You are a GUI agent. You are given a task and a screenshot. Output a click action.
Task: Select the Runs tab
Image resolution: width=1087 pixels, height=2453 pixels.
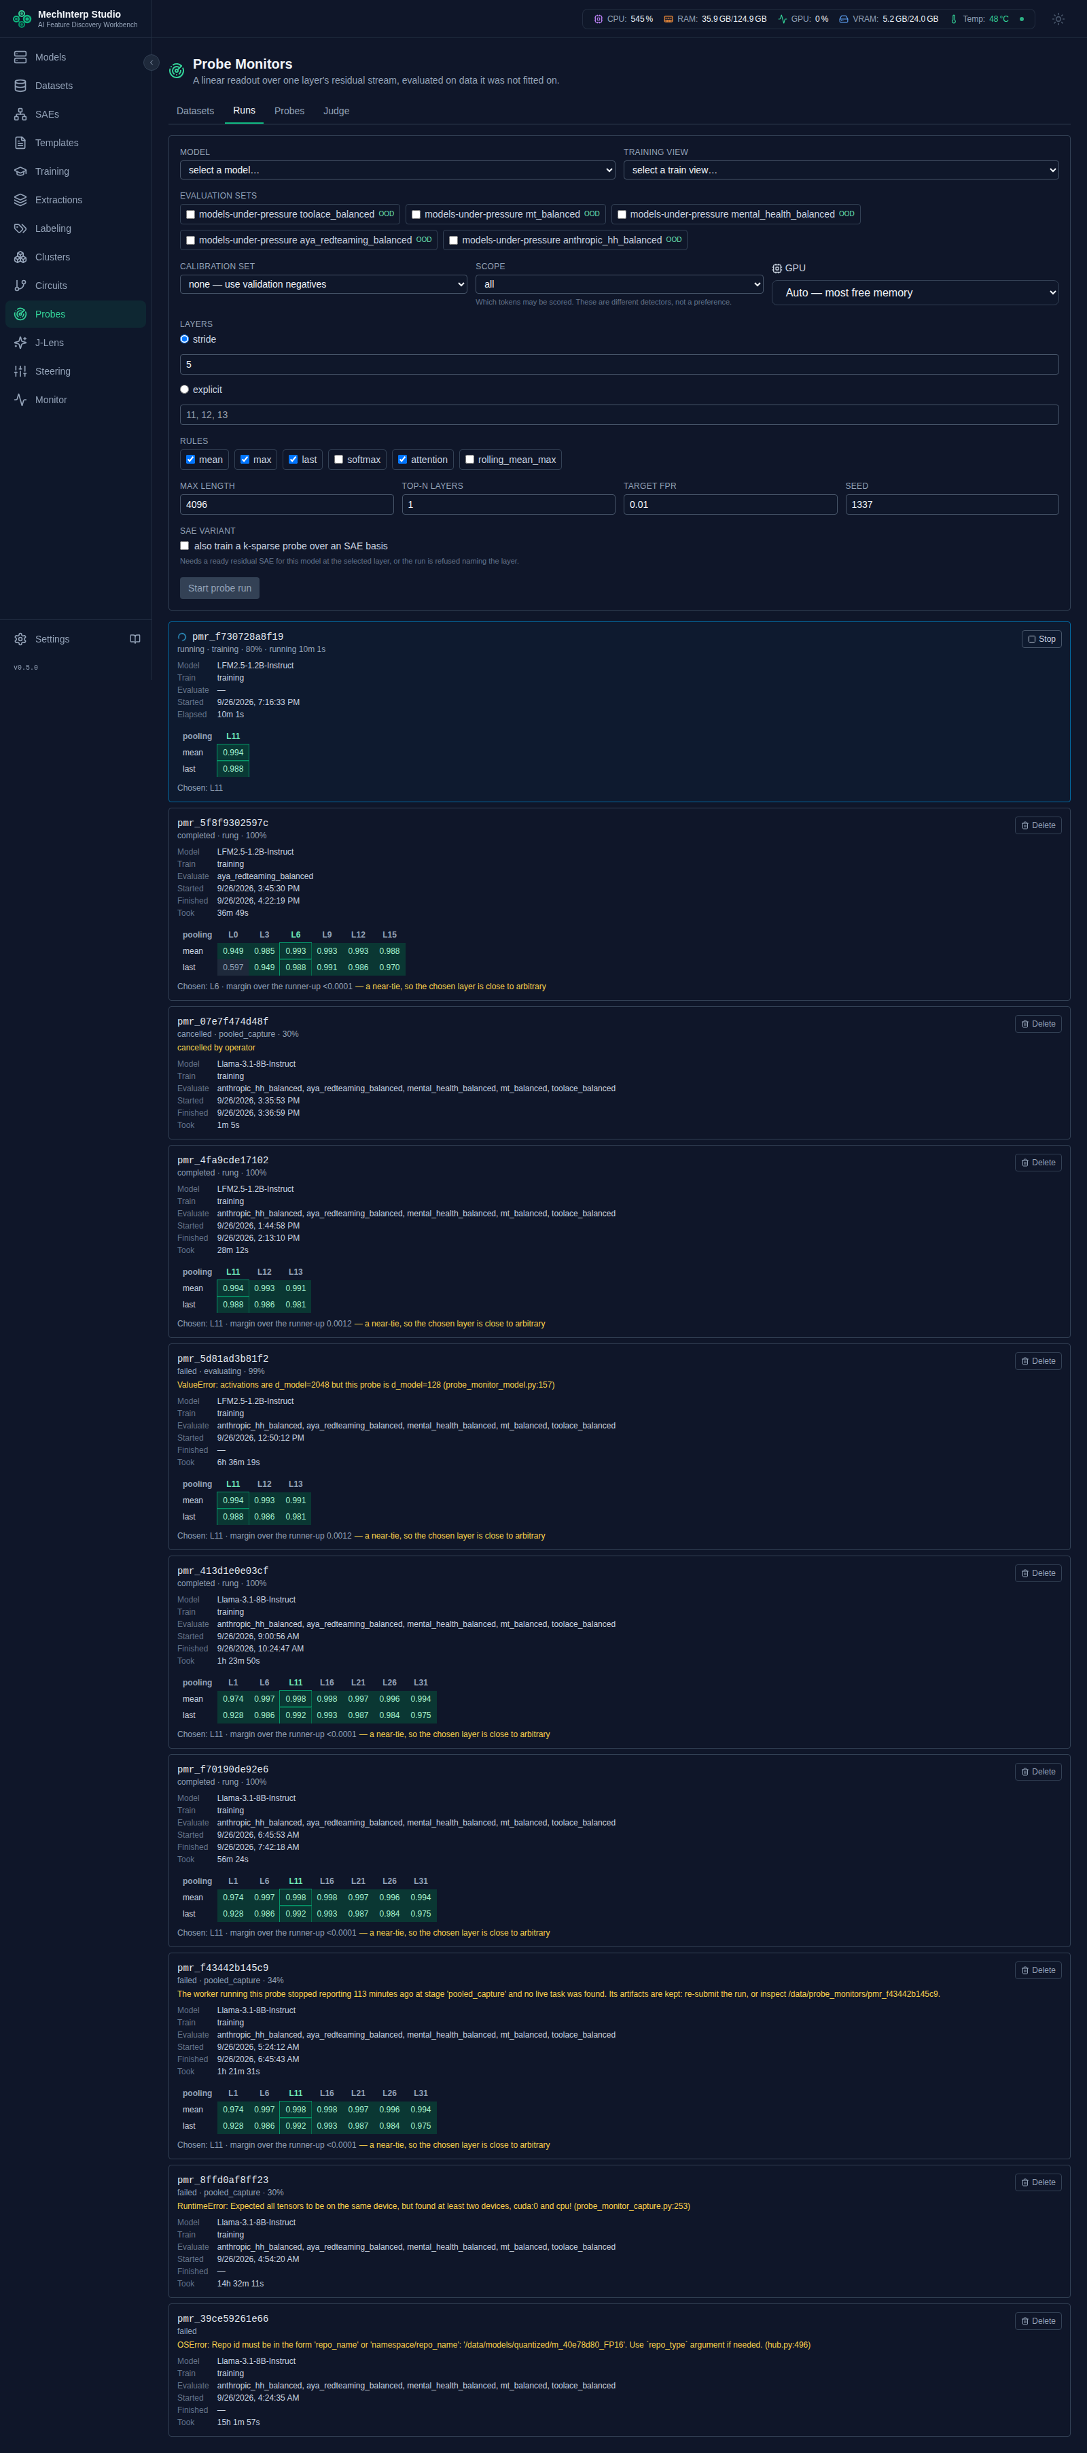[244, 110]
